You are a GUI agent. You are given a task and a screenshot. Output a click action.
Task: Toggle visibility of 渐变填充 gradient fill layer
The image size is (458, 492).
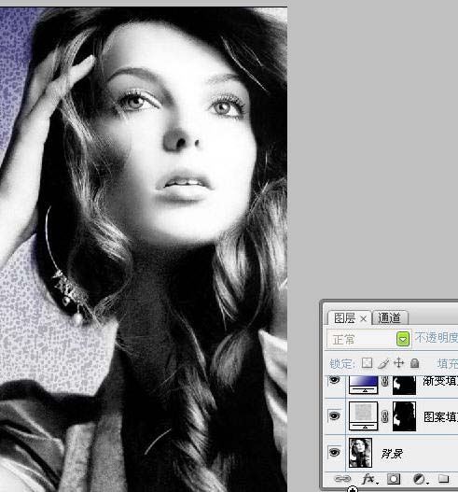(x=335, y=380)
